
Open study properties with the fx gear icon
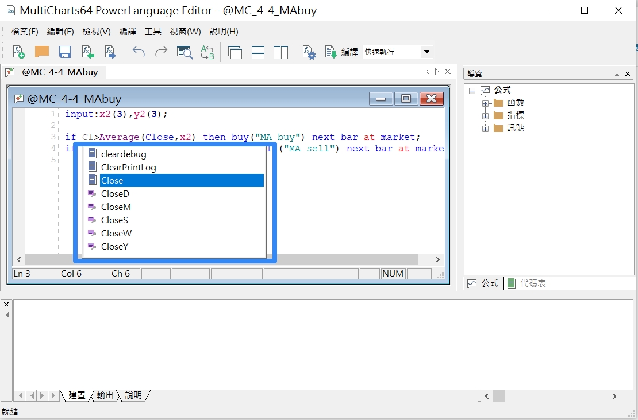(x=309, y=52)
